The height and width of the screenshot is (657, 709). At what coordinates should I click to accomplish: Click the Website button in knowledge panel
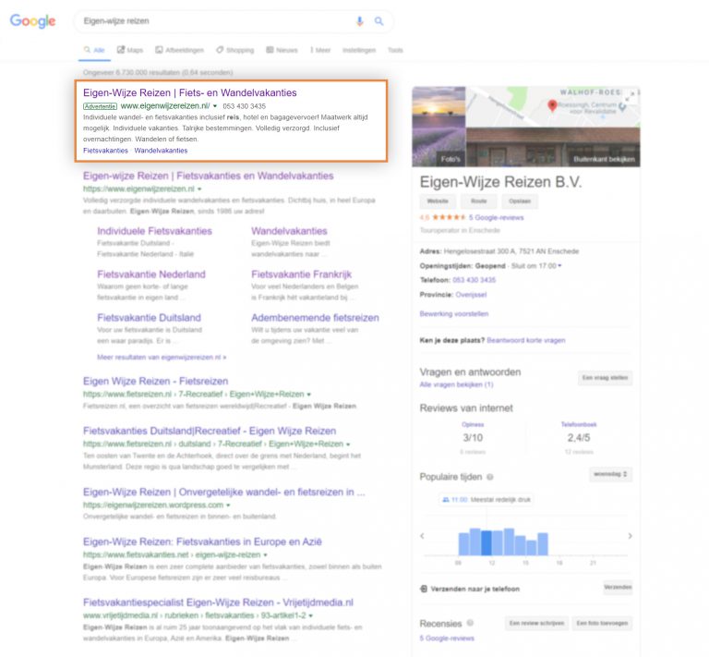point(438,201)
